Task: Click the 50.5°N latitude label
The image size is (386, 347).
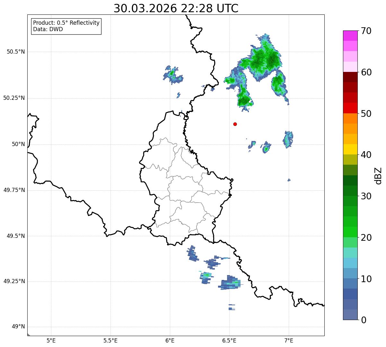Action: [16, 52]
